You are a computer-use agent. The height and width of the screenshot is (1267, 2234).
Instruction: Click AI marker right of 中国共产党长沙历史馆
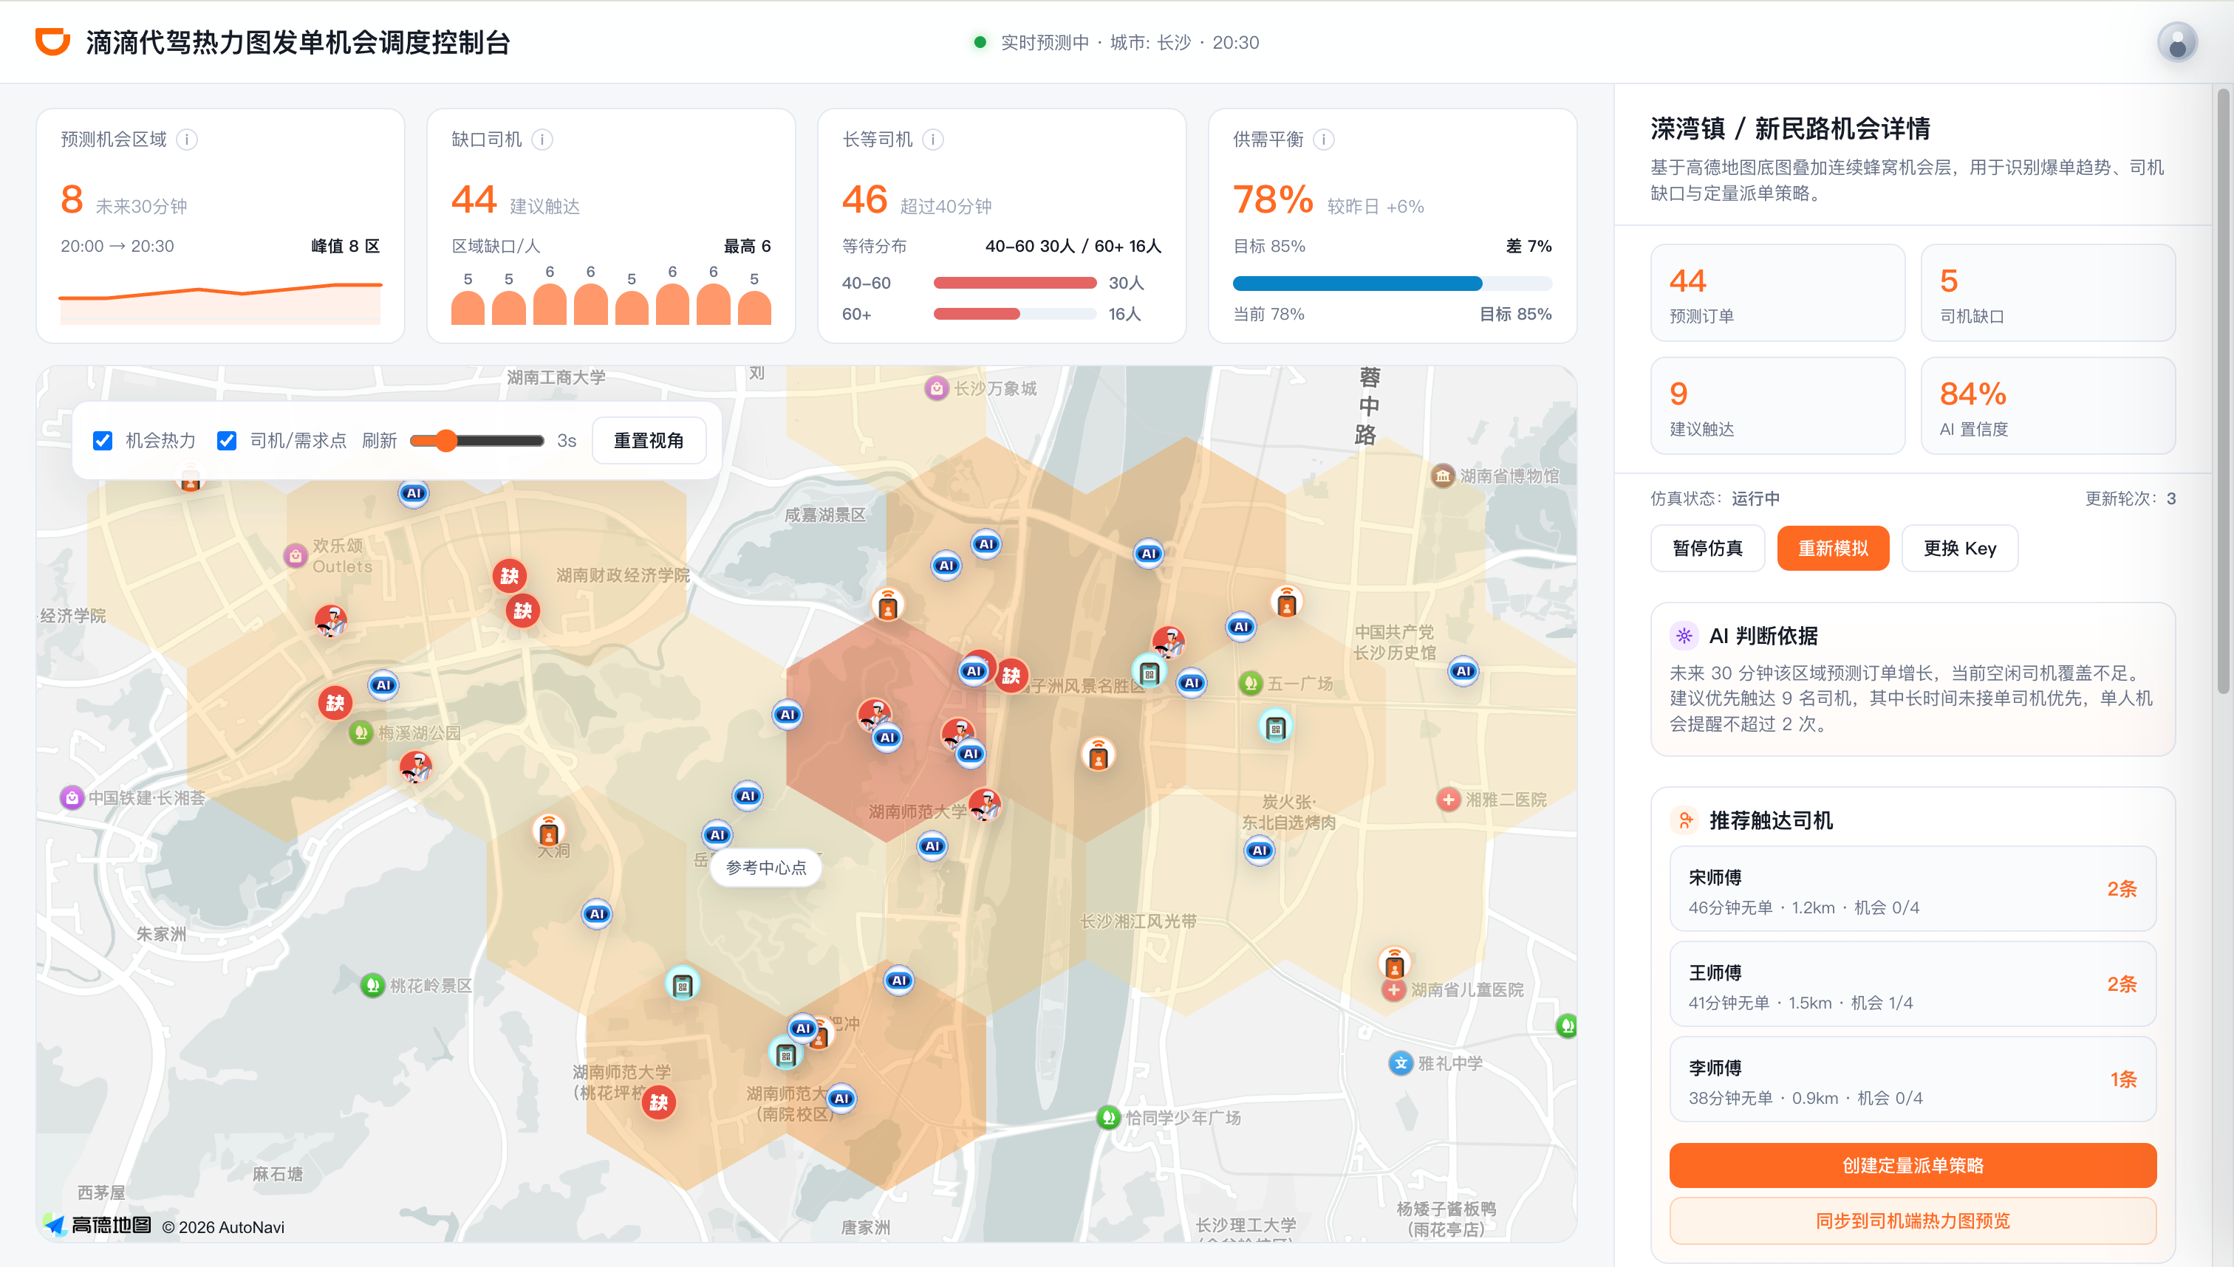pyautogui.click(x=1463, y=671)
